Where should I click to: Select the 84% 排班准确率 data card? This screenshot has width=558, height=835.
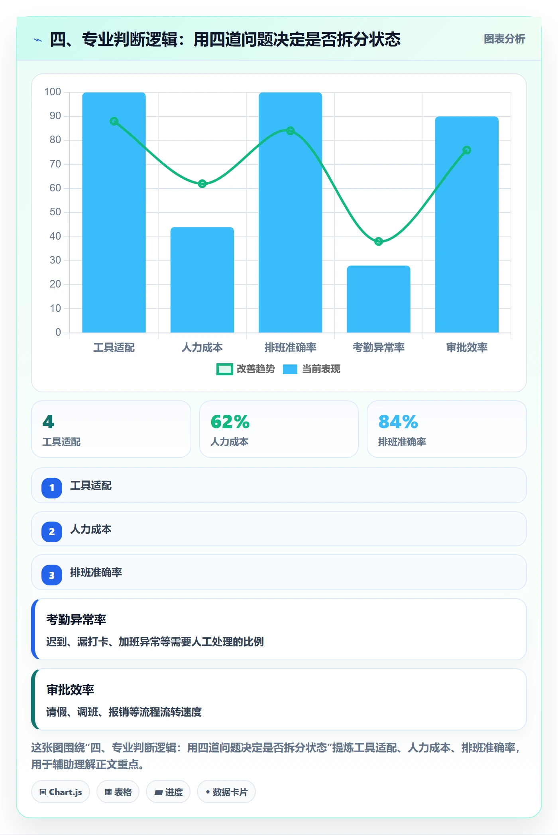(447, 429)
